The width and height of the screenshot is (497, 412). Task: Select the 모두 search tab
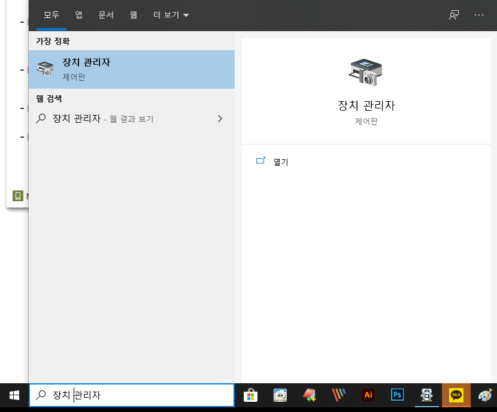tap(51, 15)
